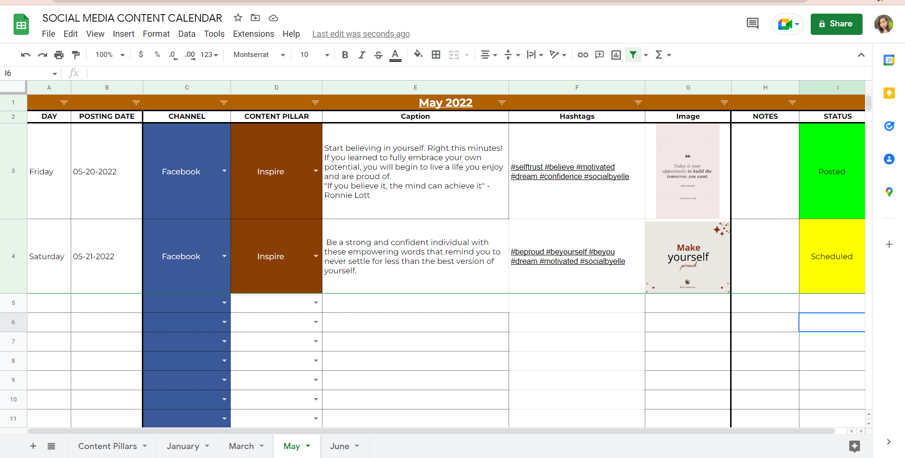Click the green Share button
The height and width of the screenshot is (458, 905).
pyautogui.click(x=836, y=24)
